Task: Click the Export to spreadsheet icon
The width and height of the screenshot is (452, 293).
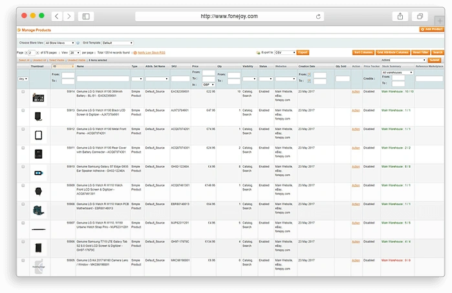Action: (258, 53)
